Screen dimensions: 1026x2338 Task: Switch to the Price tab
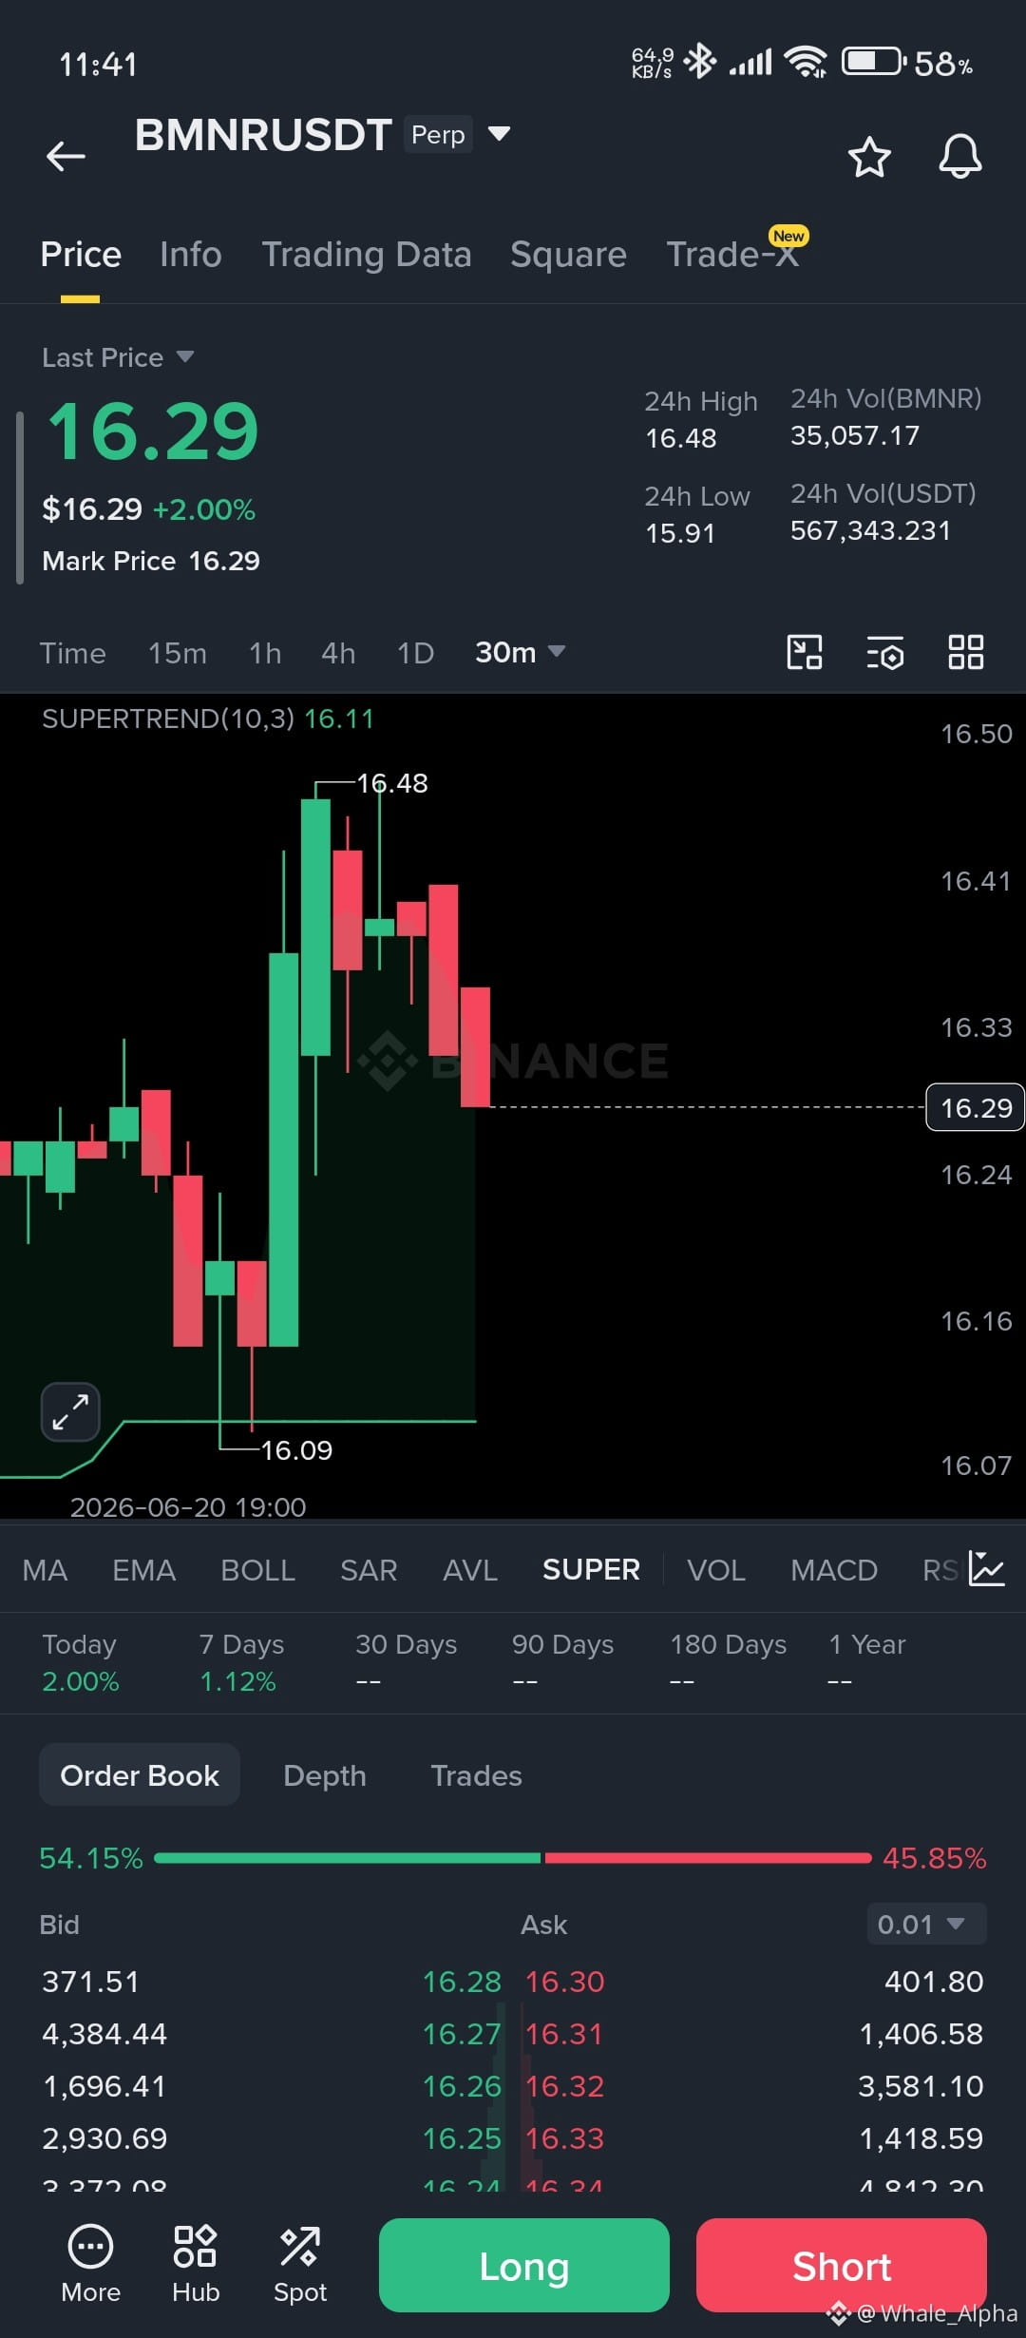[x=81, y=255]
